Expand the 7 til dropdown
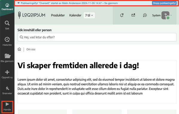Screen dimensions: 179x114 point(89,15)
